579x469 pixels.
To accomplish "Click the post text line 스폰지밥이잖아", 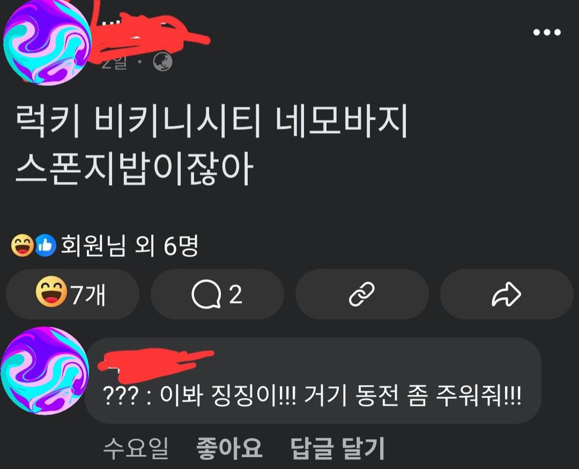I will click(134, 169).
